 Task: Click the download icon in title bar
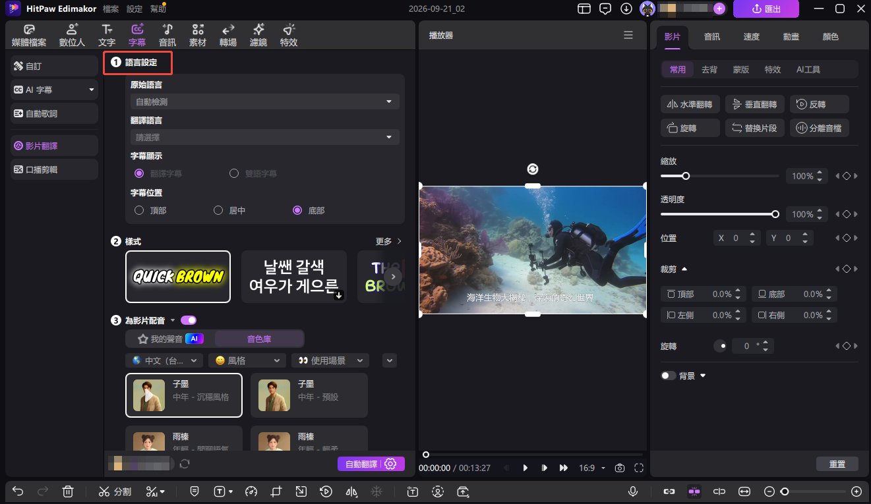(x=626, y=9)
